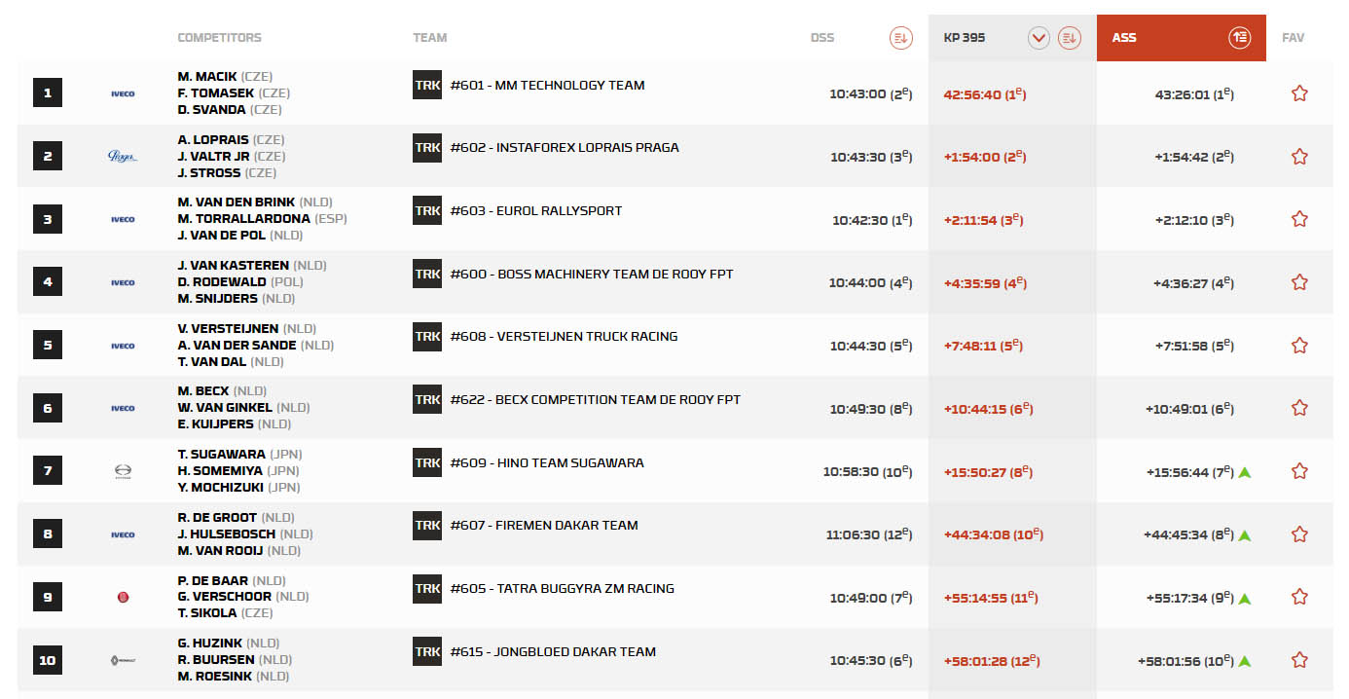This screenshot has width=1349, height=699.
Task: Favorite the MM Technology Team row star
Action: [x=1299, y=93]
